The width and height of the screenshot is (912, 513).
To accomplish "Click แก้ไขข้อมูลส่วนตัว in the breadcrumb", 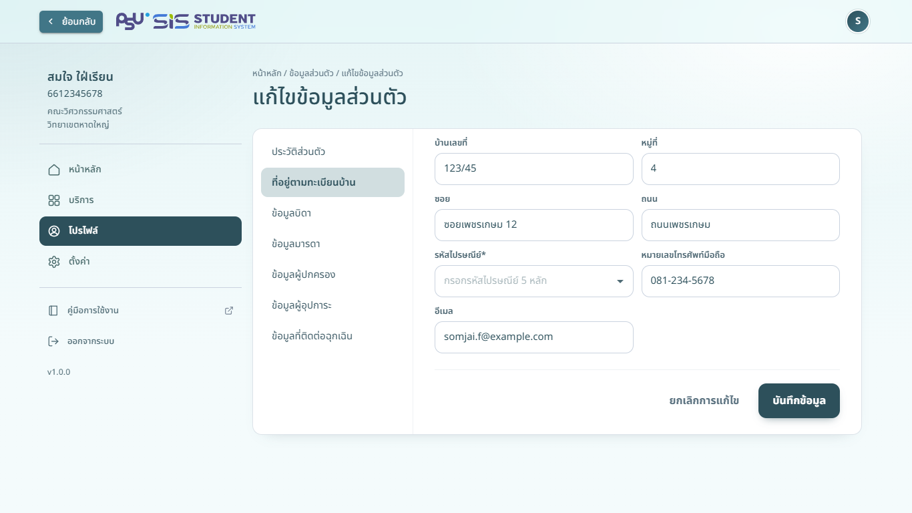I will [373, 73].
